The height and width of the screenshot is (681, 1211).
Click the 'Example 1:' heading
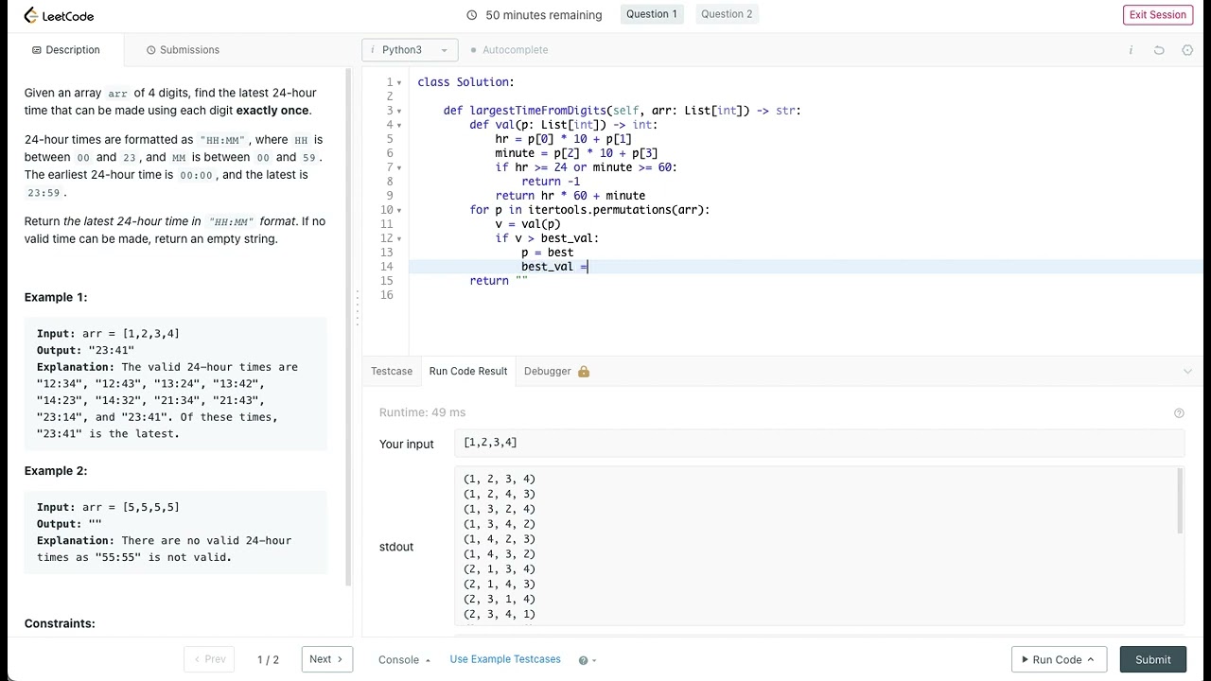56,298
